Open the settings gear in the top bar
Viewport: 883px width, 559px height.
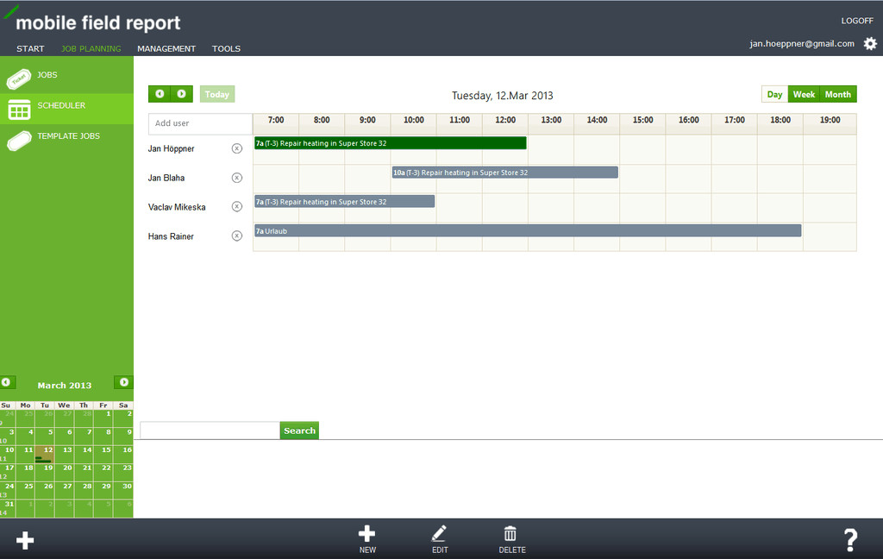(x=869, y=43)
